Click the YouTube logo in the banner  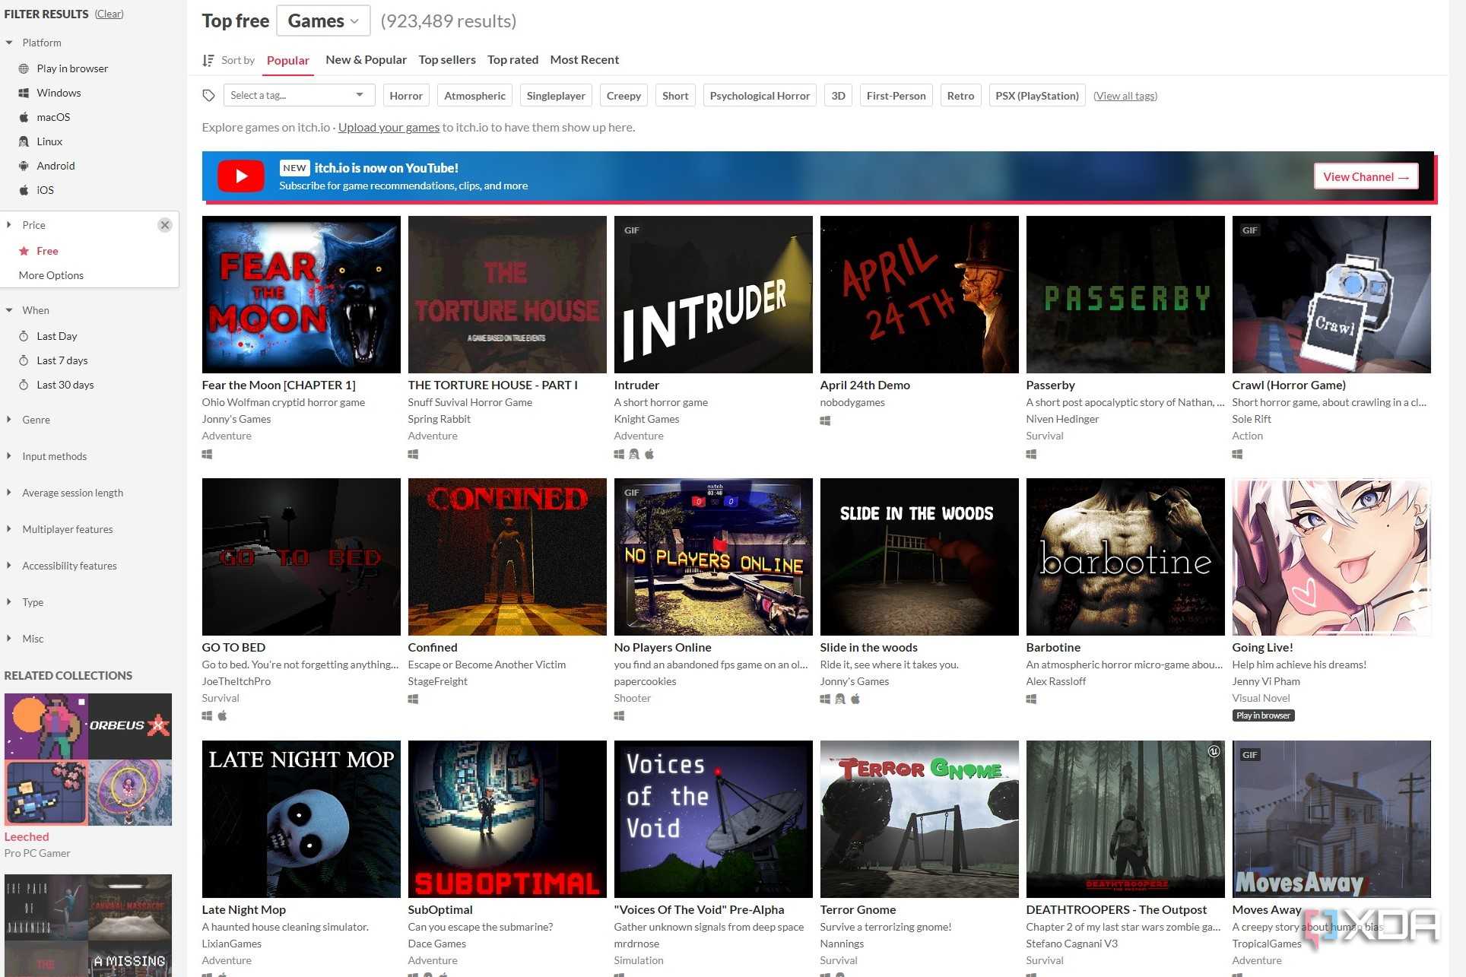[241, 176]
